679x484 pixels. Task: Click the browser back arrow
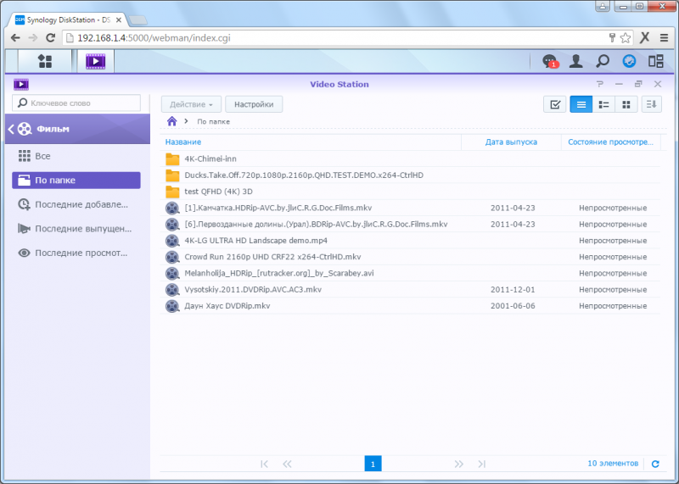(x=15, y=38)
